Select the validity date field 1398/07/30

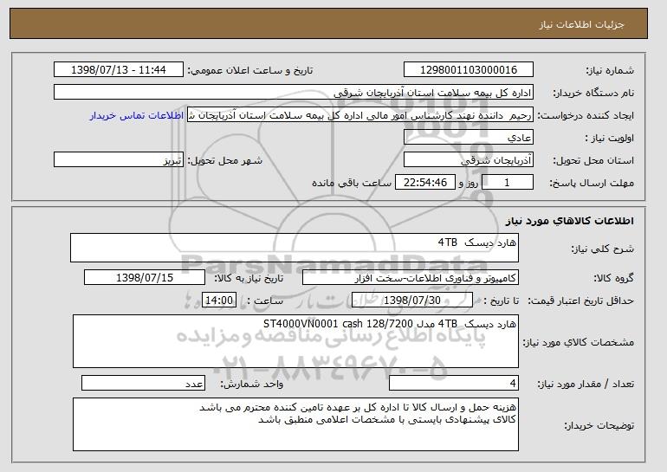point(412,301)
